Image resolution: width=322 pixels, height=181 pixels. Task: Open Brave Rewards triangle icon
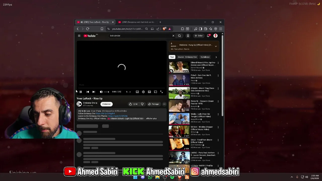[x=170, y=29]
